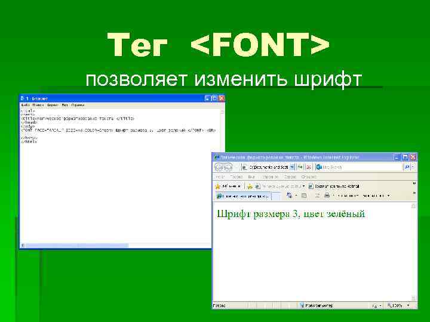Open the 100% zoom level control

click(395, 305)
